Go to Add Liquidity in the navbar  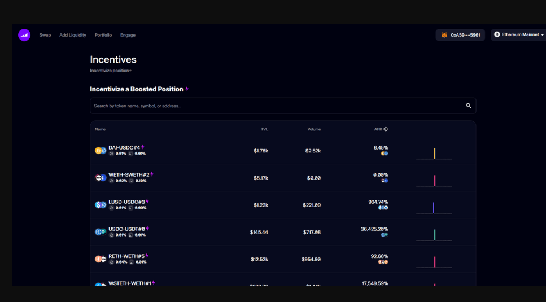coord(73,35)
